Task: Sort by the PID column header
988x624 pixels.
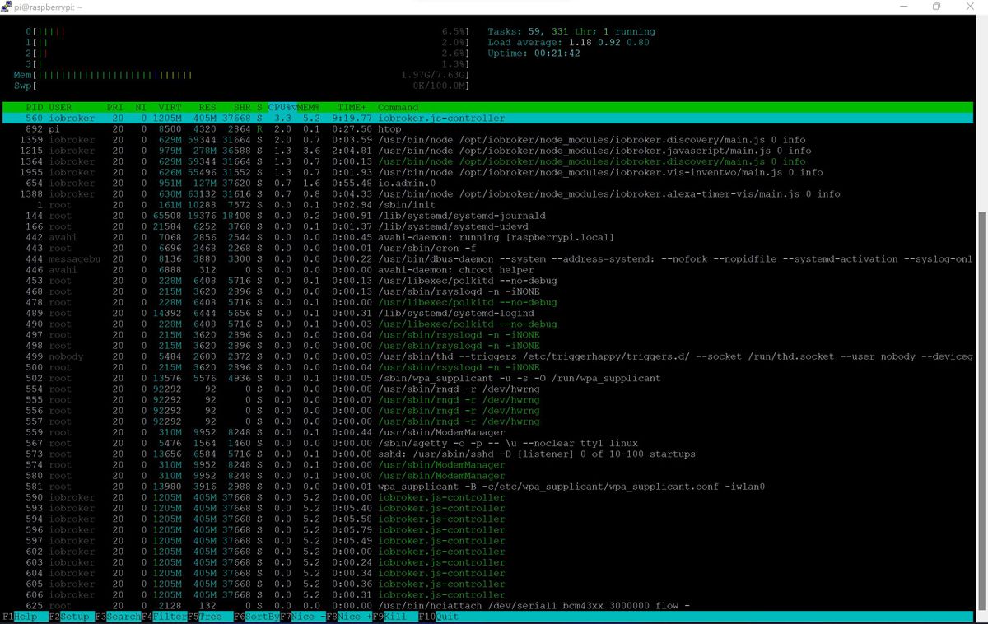Action: point(35,107)
